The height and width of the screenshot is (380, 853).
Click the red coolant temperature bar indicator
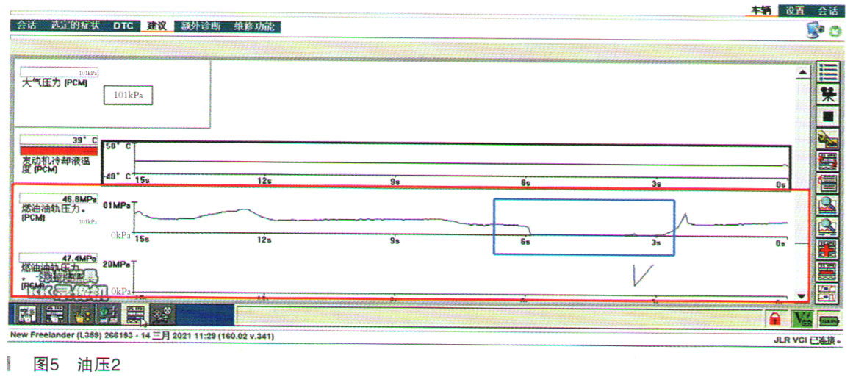pos(60,151)
